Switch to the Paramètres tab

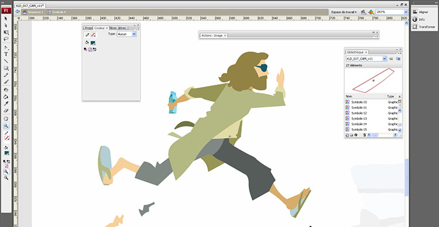click(122, 28)
